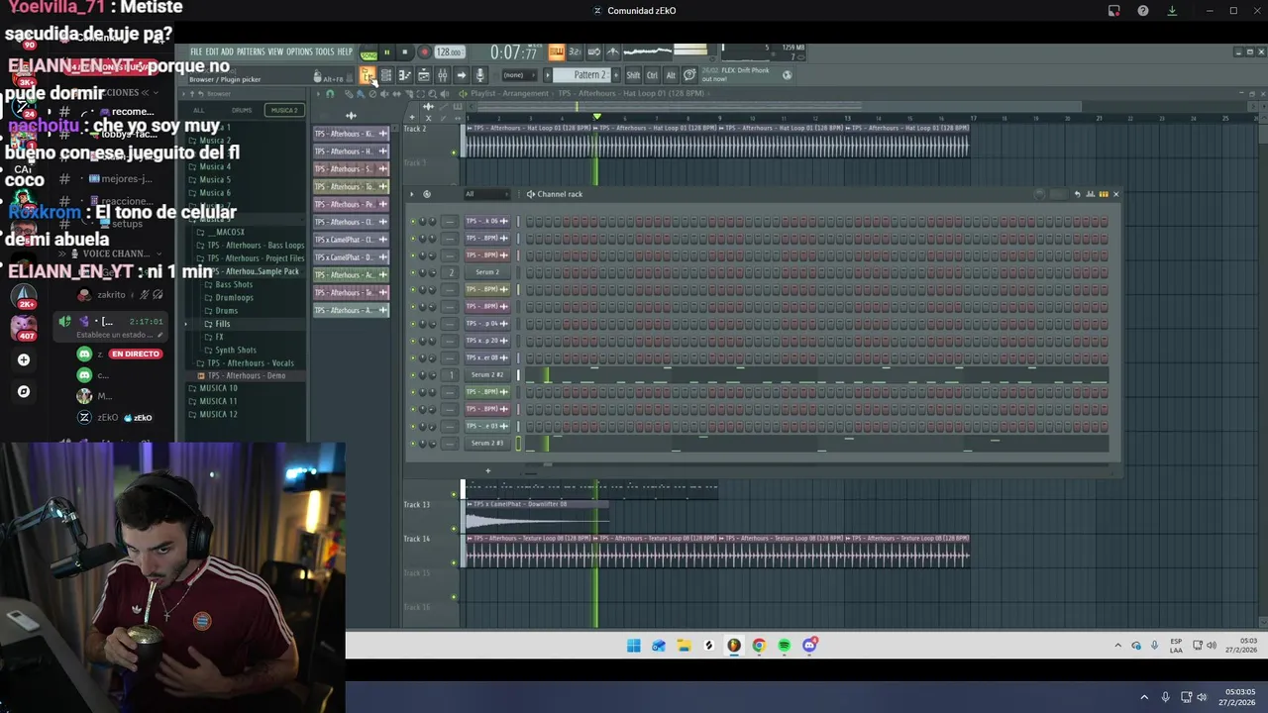Mute Track 14 in the playlist
Image resolution: width=1268 pixels, height=713 pixels.
(454, 562)
